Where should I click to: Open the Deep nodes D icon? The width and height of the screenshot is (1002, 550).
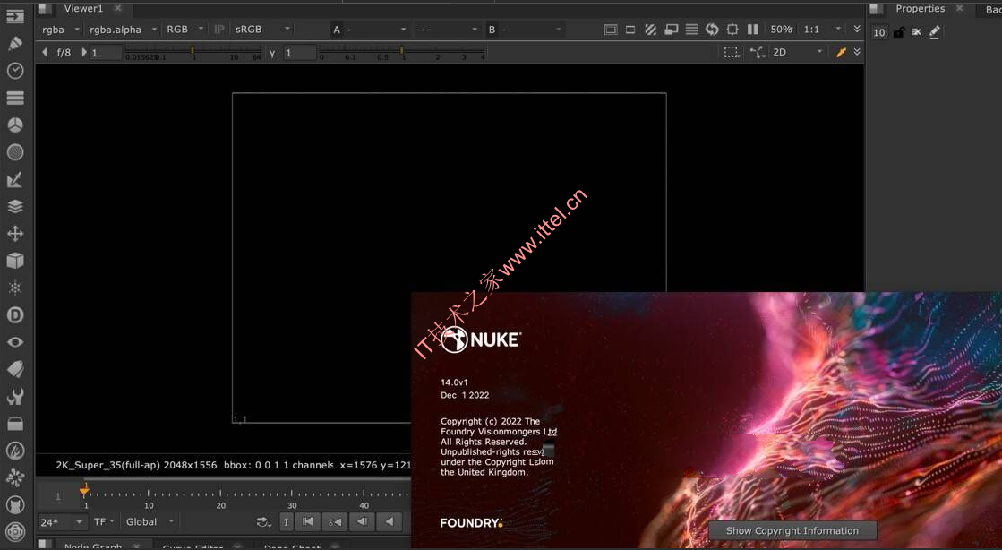point(14,314)
